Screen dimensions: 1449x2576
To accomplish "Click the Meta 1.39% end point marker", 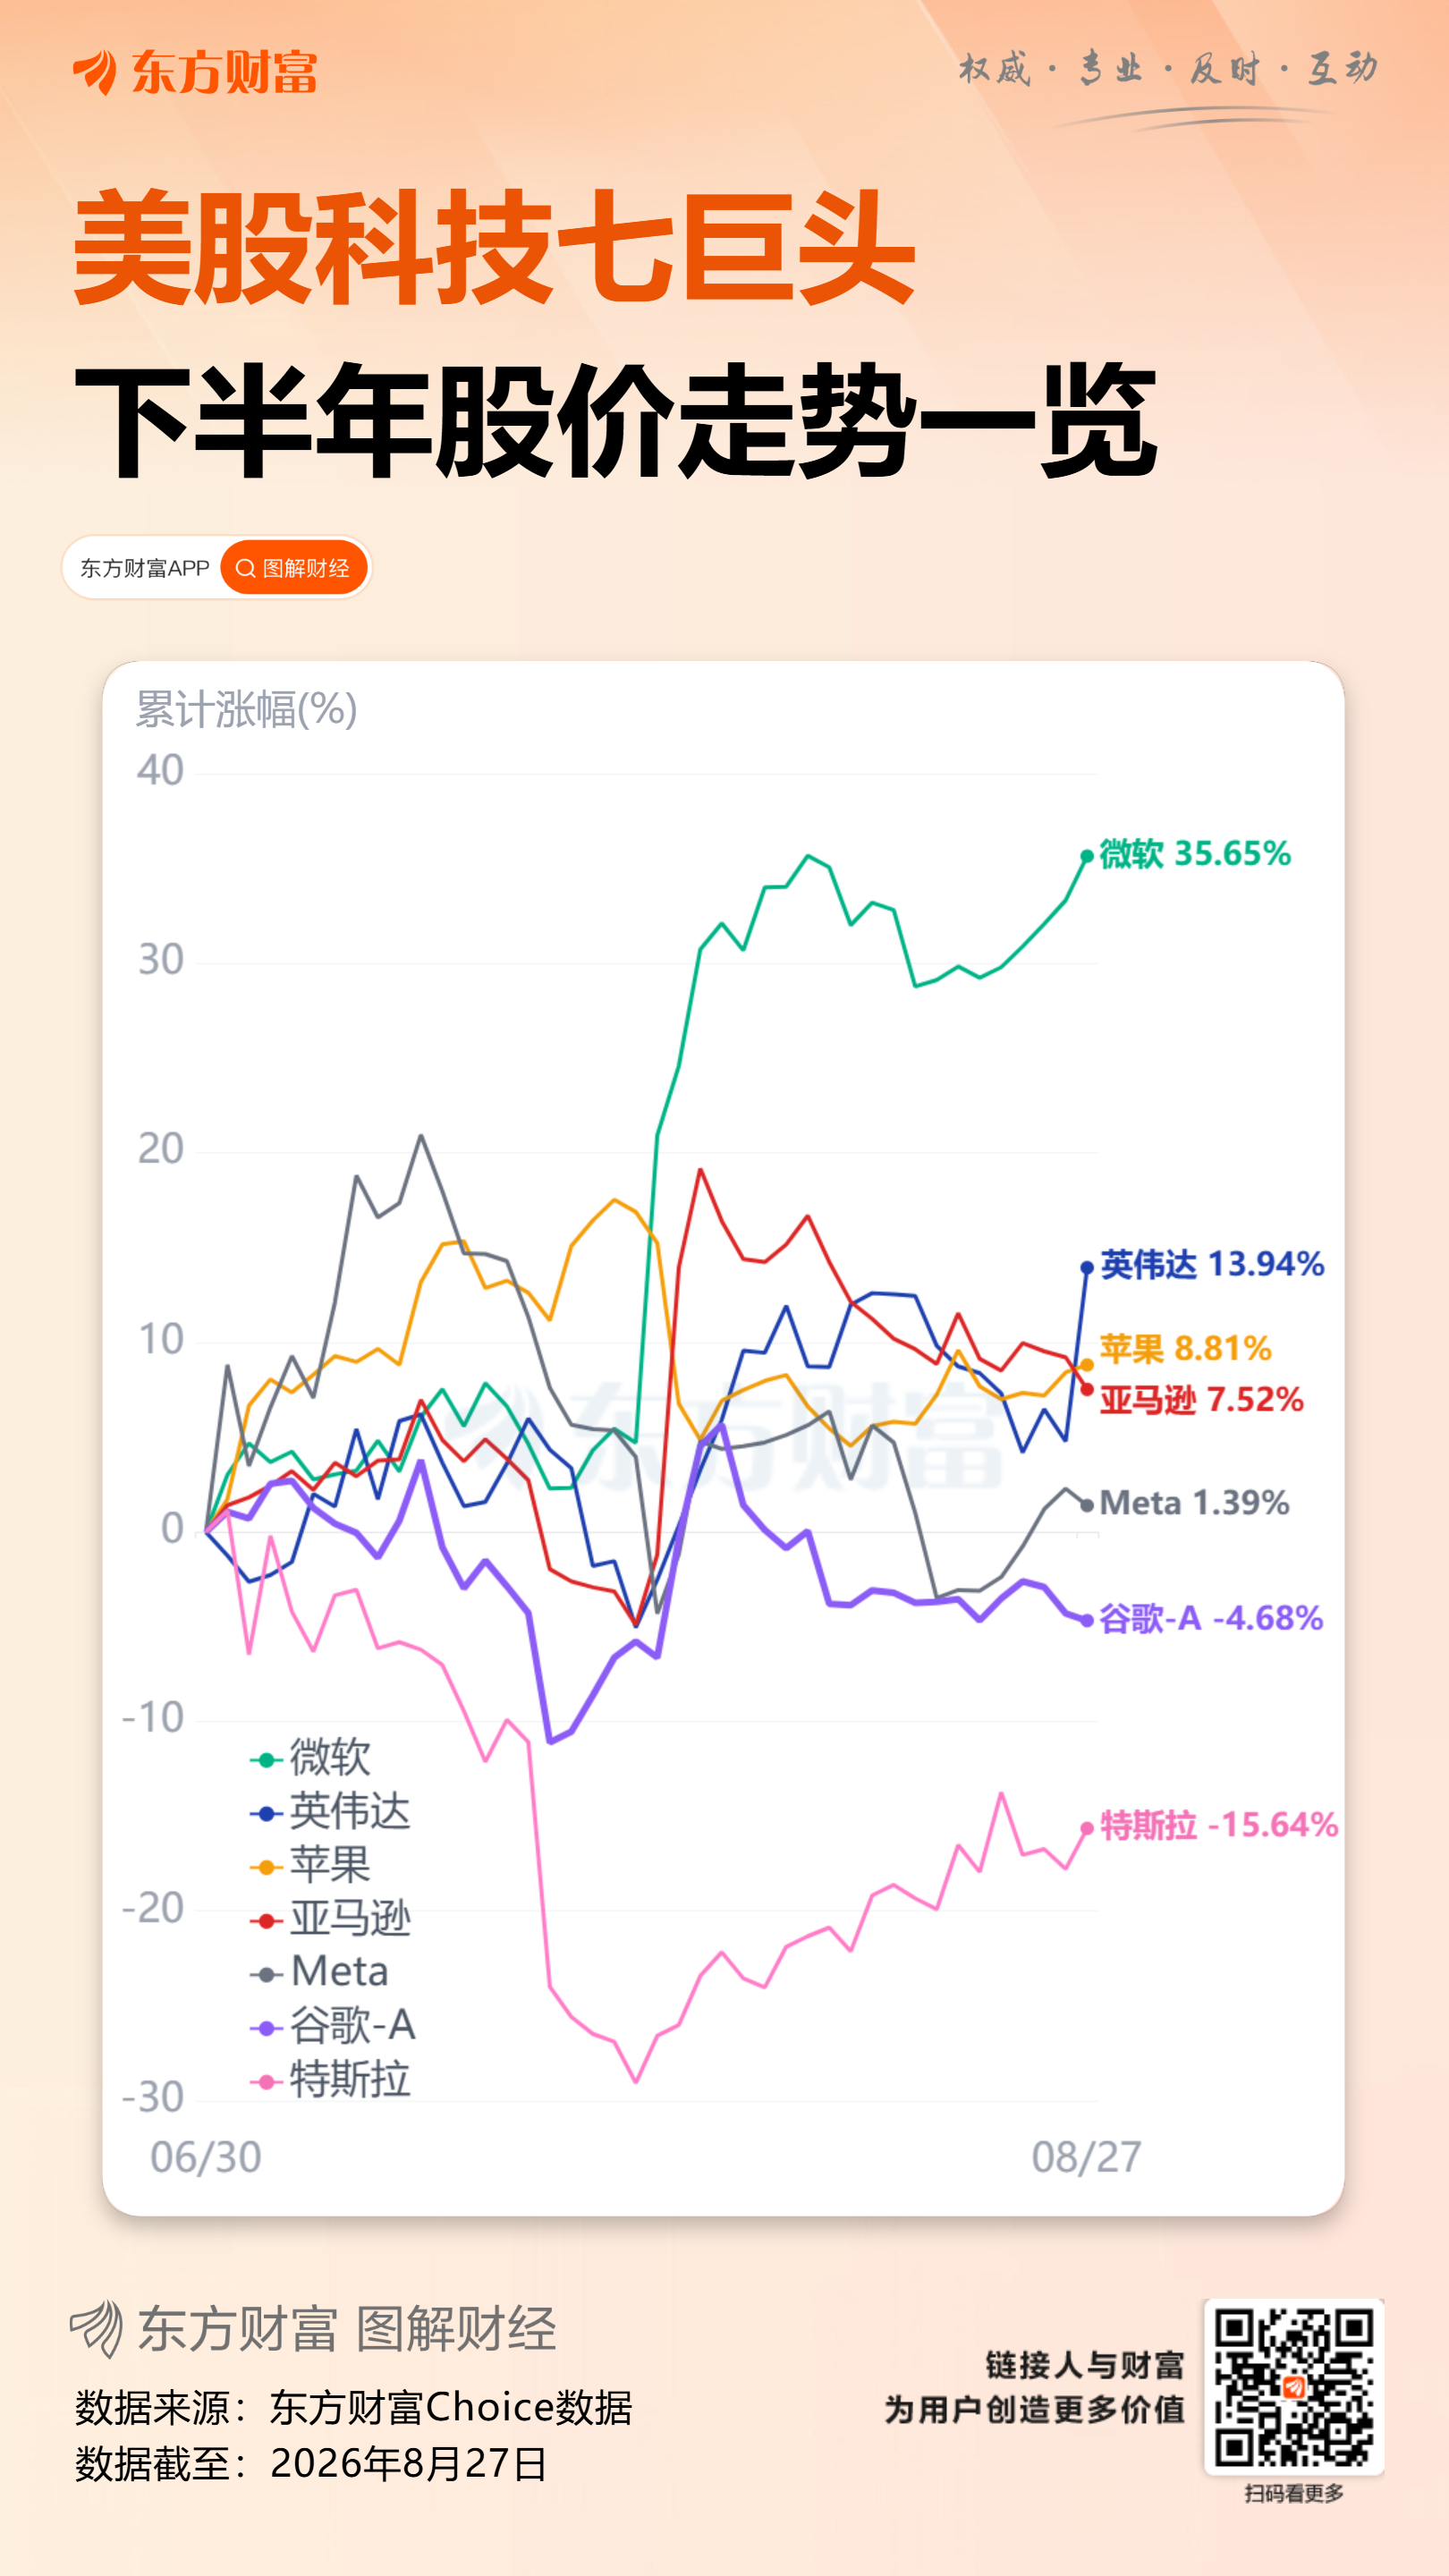I will pos(1087,1505).
